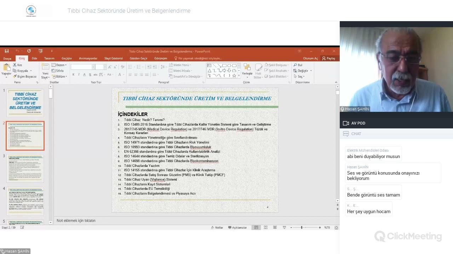Click the Save icon in quick access toolbar
Screen dimensions: 453x254
coord(6,51)
